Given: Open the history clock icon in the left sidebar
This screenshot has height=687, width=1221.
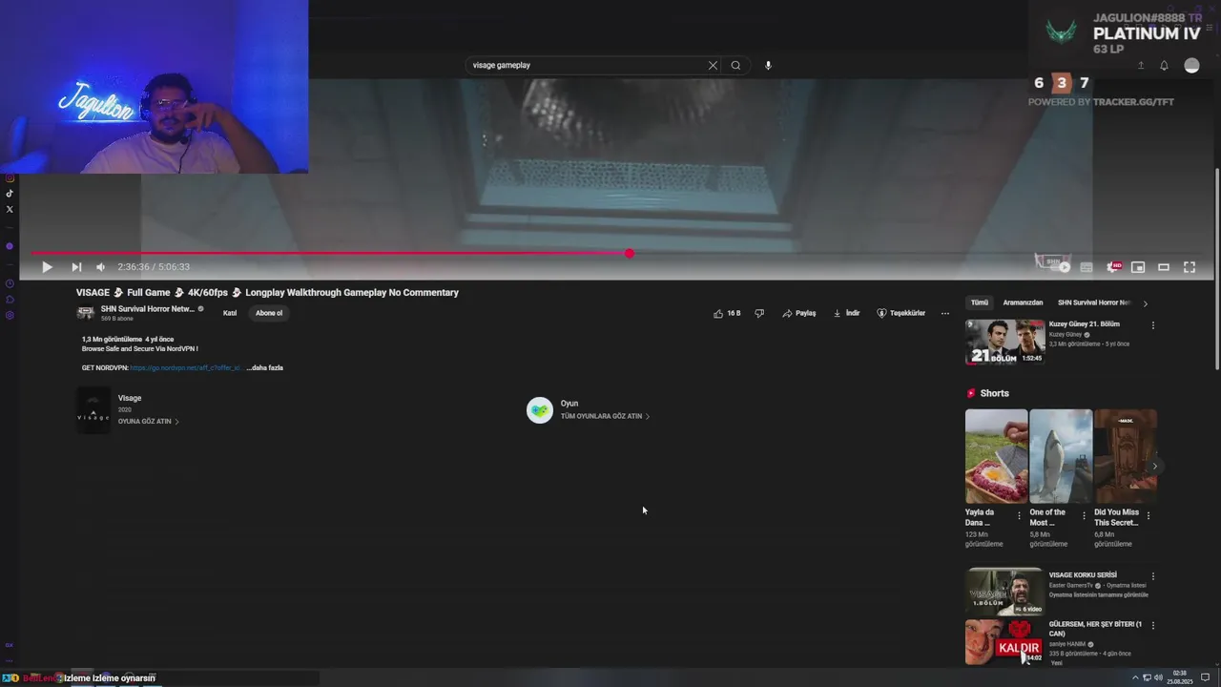Looking at the screenshot, I should [x=10, y=283].
